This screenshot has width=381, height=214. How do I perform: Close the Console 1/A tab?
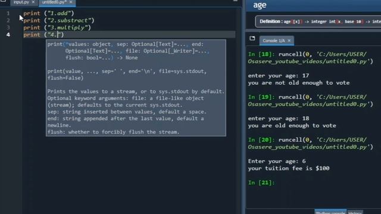(289, 40)
